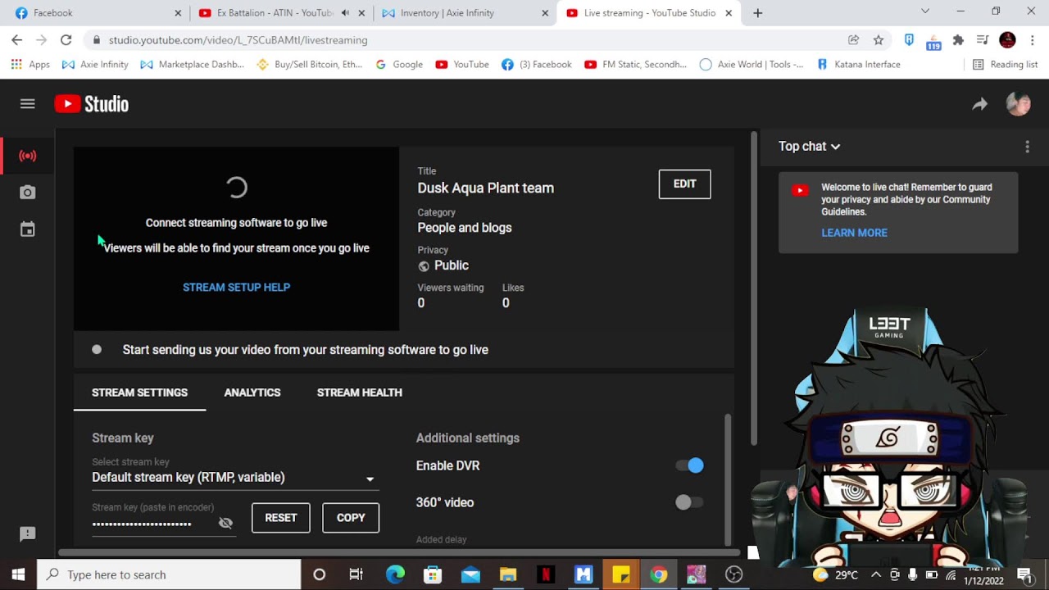Open Netflix from the taskbar
Viewport: 1049px width, 590px height.
[545, 574]
